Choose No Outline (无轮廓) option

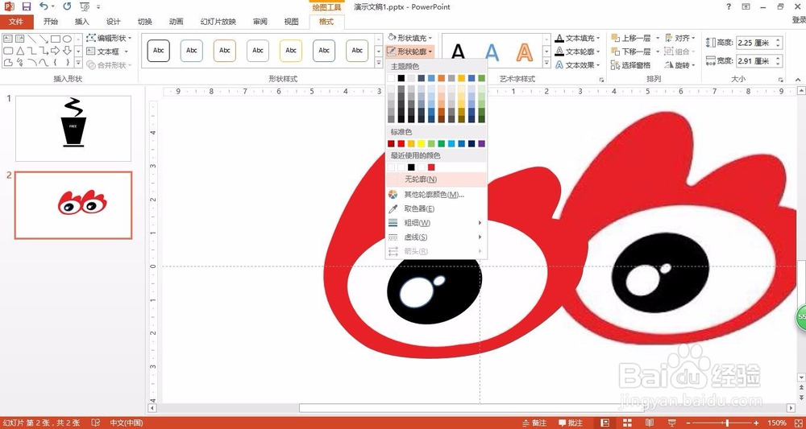[x=436, y=179]
